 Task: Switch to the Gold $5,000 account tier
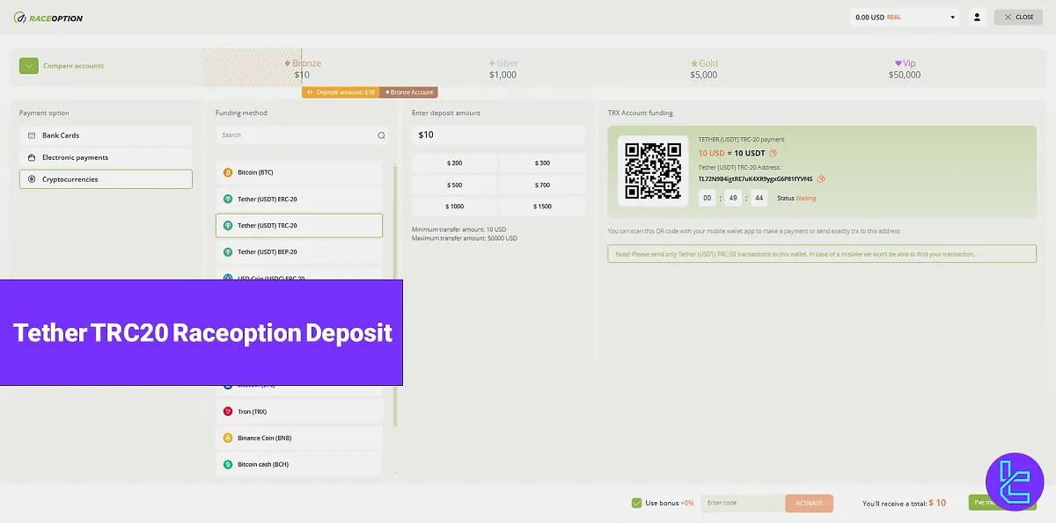(x=702, y=69)
